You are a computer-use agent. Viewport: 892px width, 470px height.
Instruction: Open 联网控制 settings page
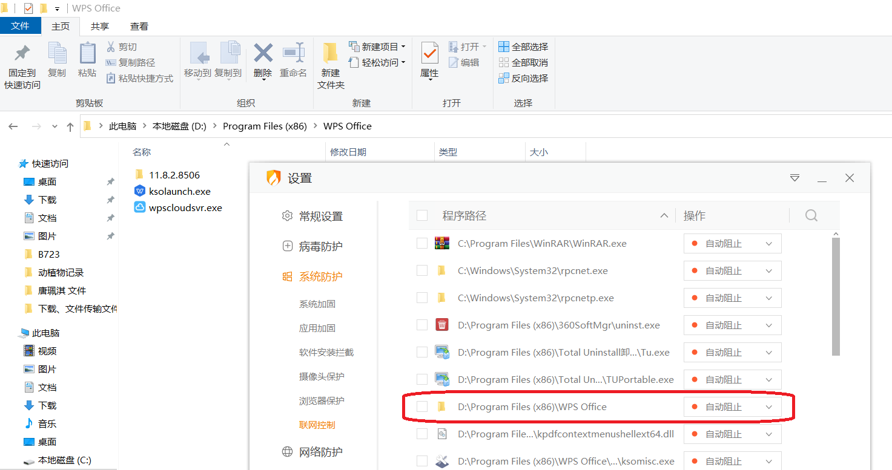click(x=317, y=425)
